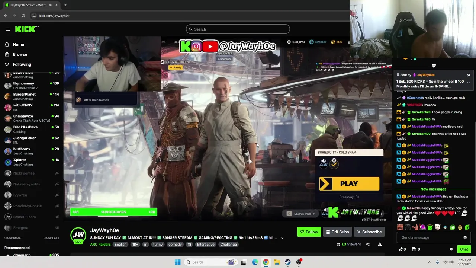Open burtbronx's channel in sidebar
476x268 pixels.
point(31,151)
